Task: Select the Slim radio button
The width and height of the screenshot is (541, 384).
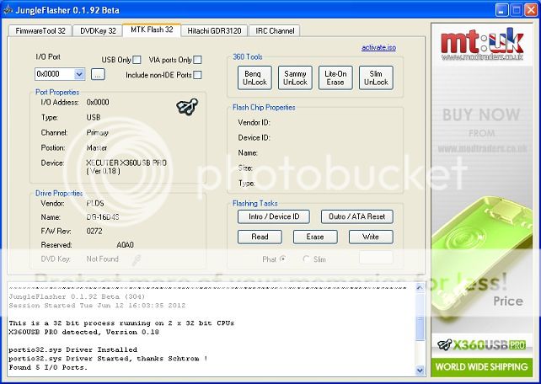Action: [306, 259]
